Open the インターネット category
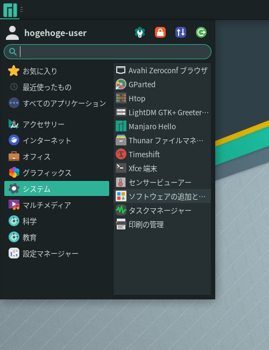 [56, 140]
